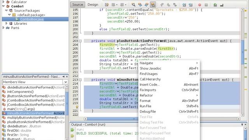
Task: Choose Call Hierarchy from context menu
Action: point(169,79)
